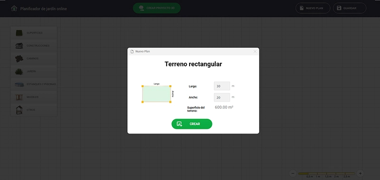Click the Superficie del terreno label
This screenshot has width=380, height=180.
click(x=196, y=109)
